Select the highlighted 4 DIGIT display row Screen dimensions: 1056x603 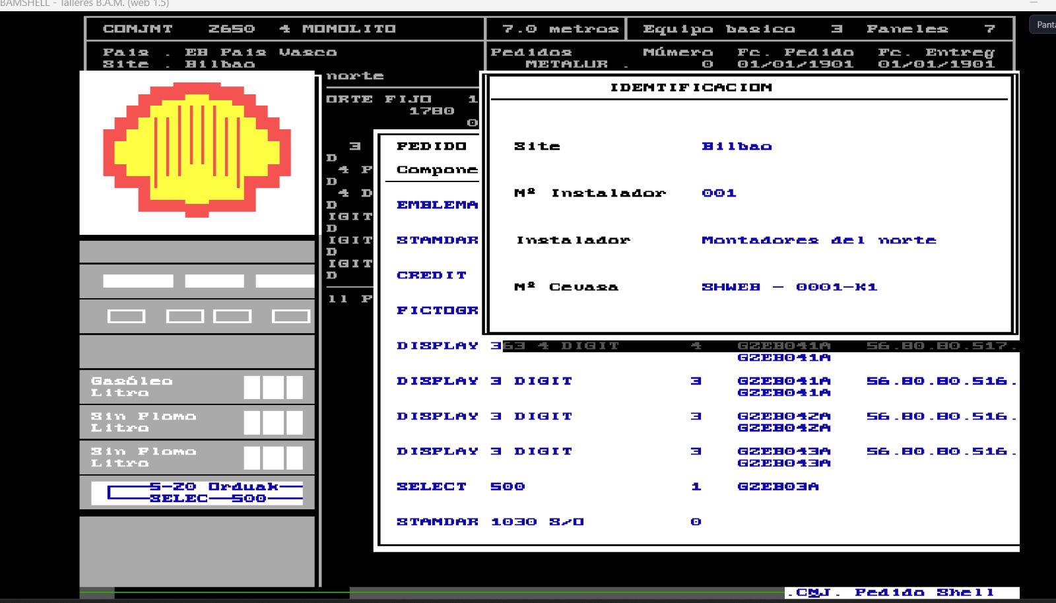pos(760,346)
